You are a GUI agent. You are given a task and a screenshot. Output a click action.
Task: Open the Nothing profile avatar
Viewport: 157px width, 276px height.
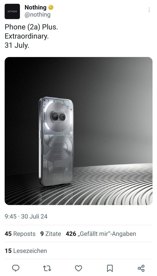pyautogui.click(x=12, y=11)
